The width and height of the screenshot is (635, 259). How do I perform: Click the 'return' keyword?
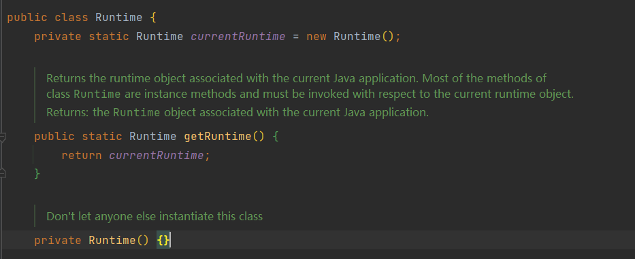[82, 156]
